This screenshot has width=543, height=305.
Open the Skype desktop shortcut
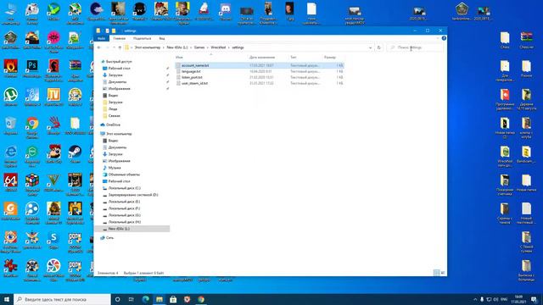point(53,239)
